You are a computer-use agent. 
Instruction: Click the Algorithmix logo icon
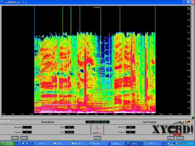97,130
